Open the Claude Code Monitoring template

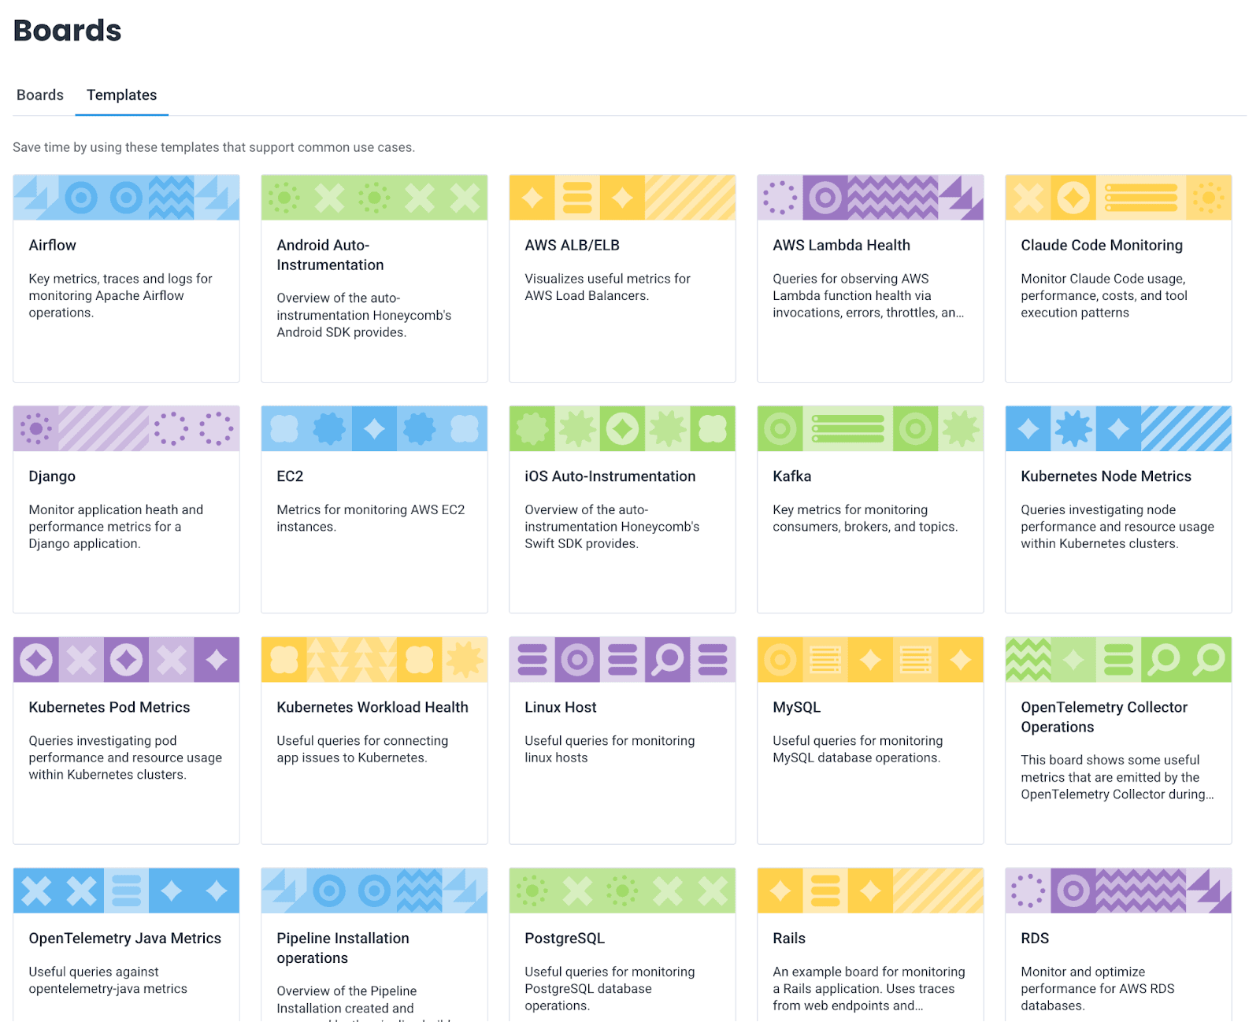(1101, 246)
